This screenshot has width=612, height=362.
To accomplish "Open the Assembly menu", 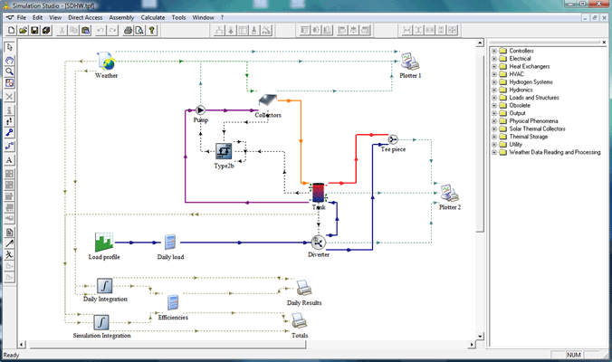I will [120, 17].
